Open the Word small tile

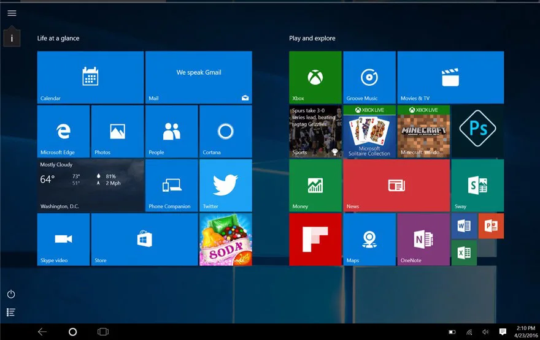464,226
